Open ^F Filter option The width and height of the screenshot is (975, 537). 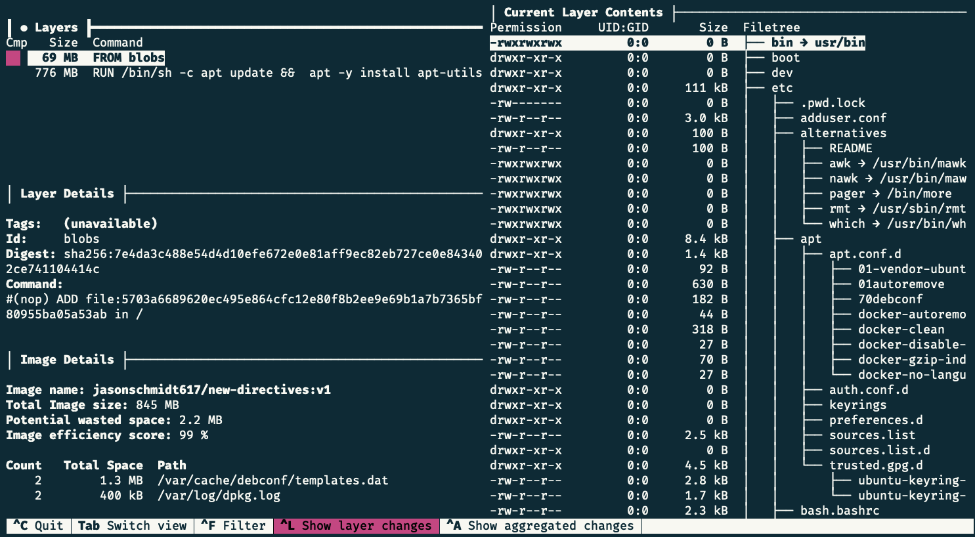234,526
